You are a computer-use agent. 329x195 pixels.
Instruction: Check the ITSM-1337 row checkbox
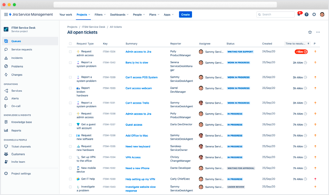pos(70,125)
